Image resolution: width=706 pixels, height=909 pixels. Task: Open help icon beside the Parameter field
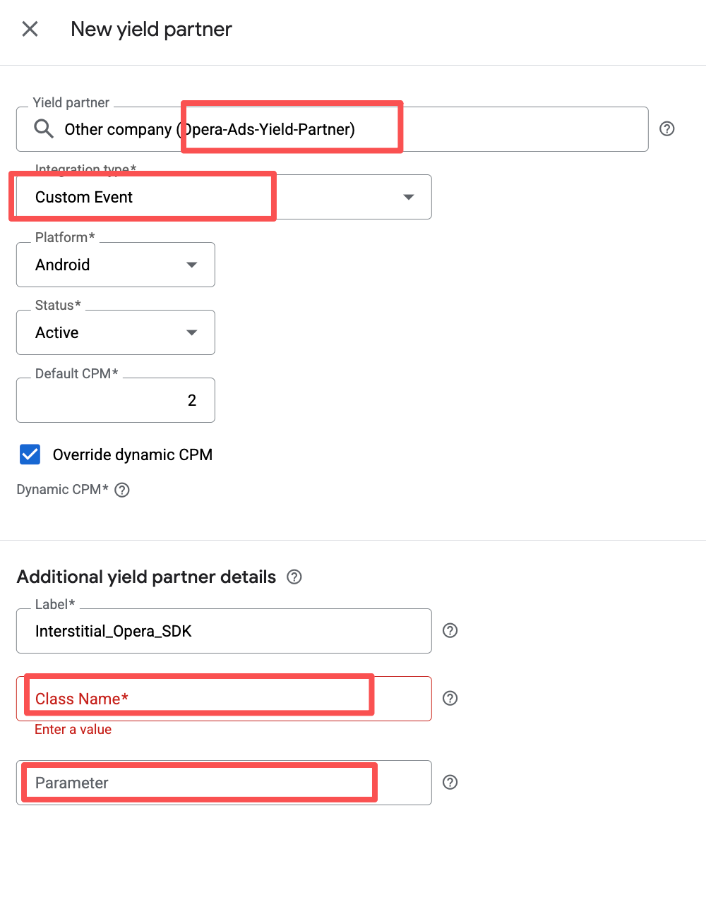point(450,782)
